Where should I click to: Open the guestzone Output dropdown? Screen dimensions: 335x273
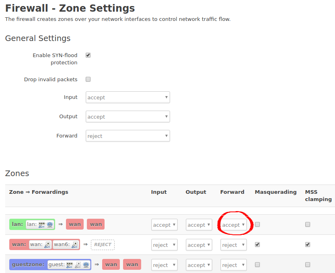tap(199, 265)
